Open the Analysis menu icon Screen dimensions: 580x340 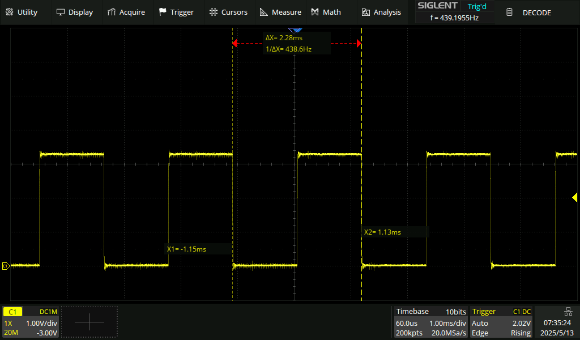(366, 12)
